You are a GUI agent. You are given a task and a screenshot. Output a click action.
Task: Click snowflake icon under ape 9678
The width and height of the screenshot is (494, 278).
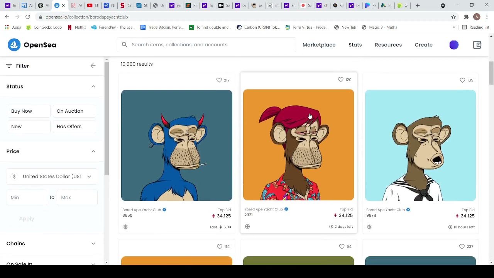pyautogui.click(x=369, y=227)
